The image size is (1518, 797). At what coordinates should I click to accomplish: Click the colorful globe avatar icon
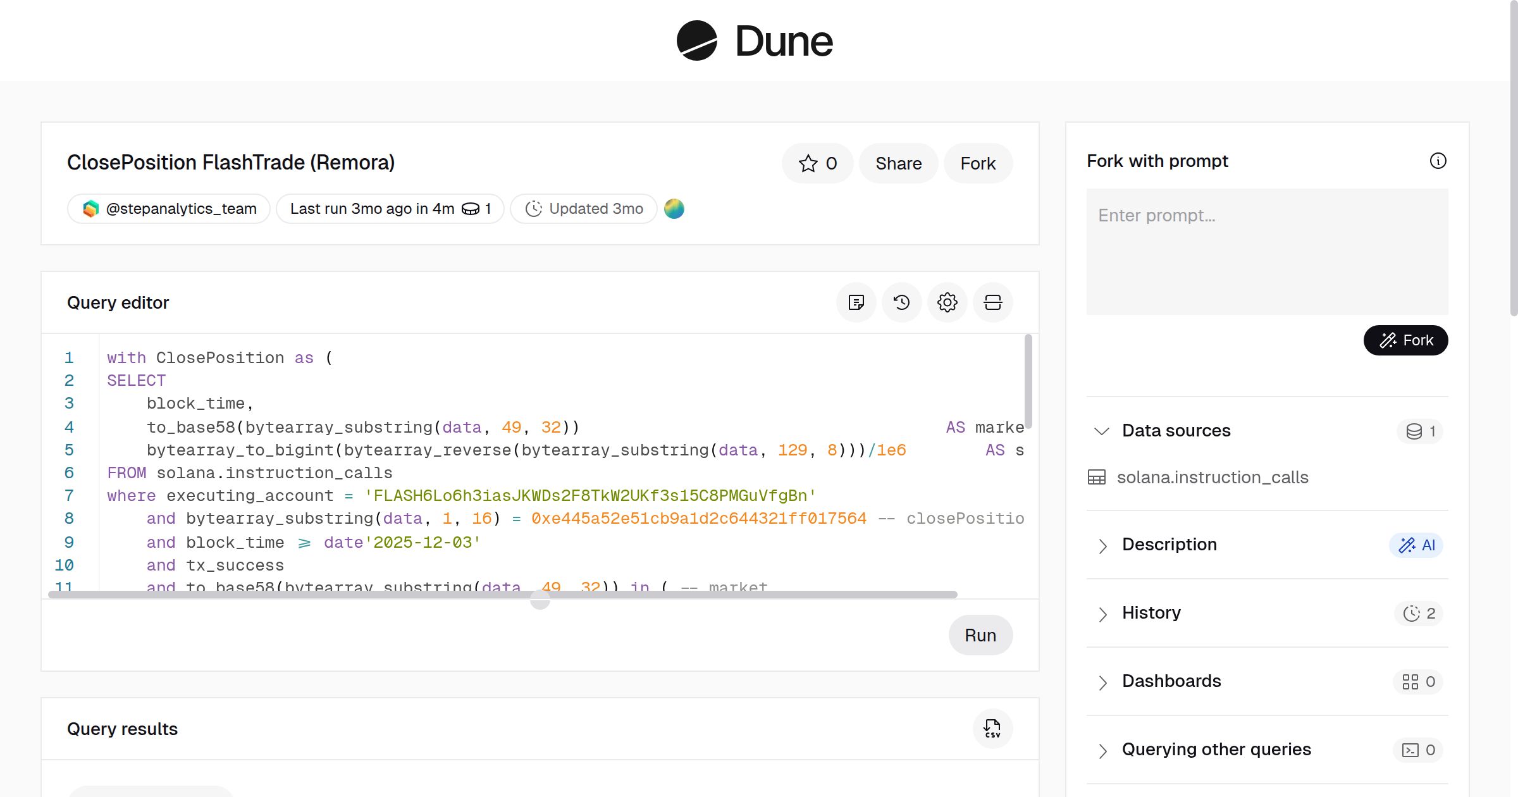click(674, 209)
